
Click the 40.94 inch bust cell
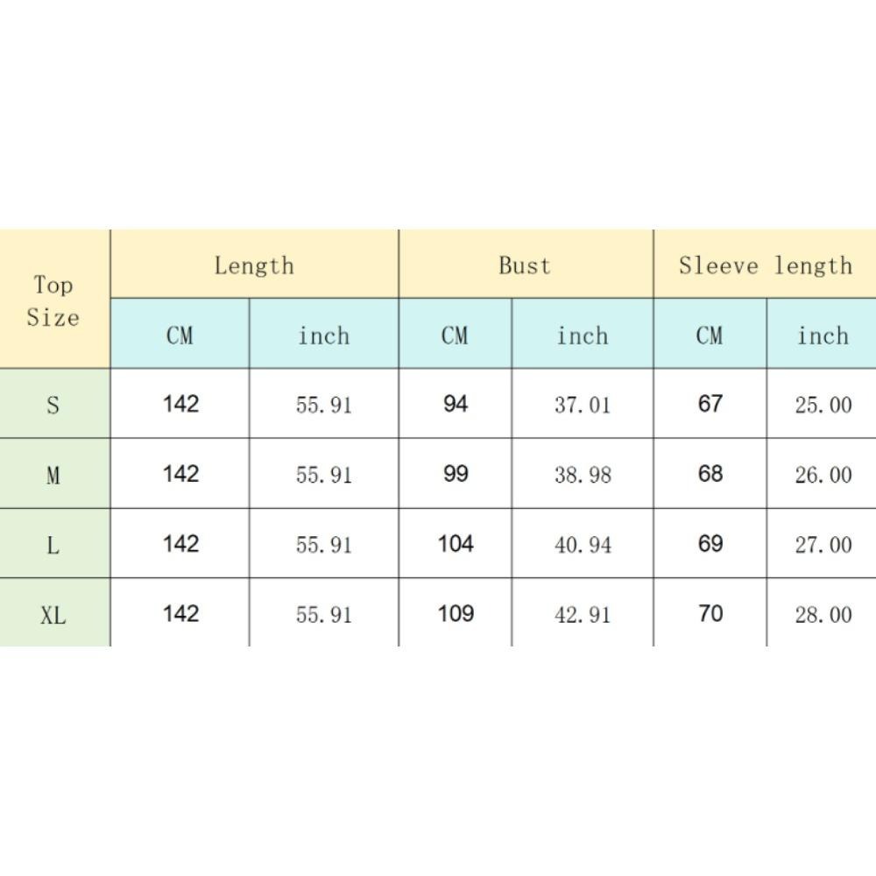pos(583,545)
